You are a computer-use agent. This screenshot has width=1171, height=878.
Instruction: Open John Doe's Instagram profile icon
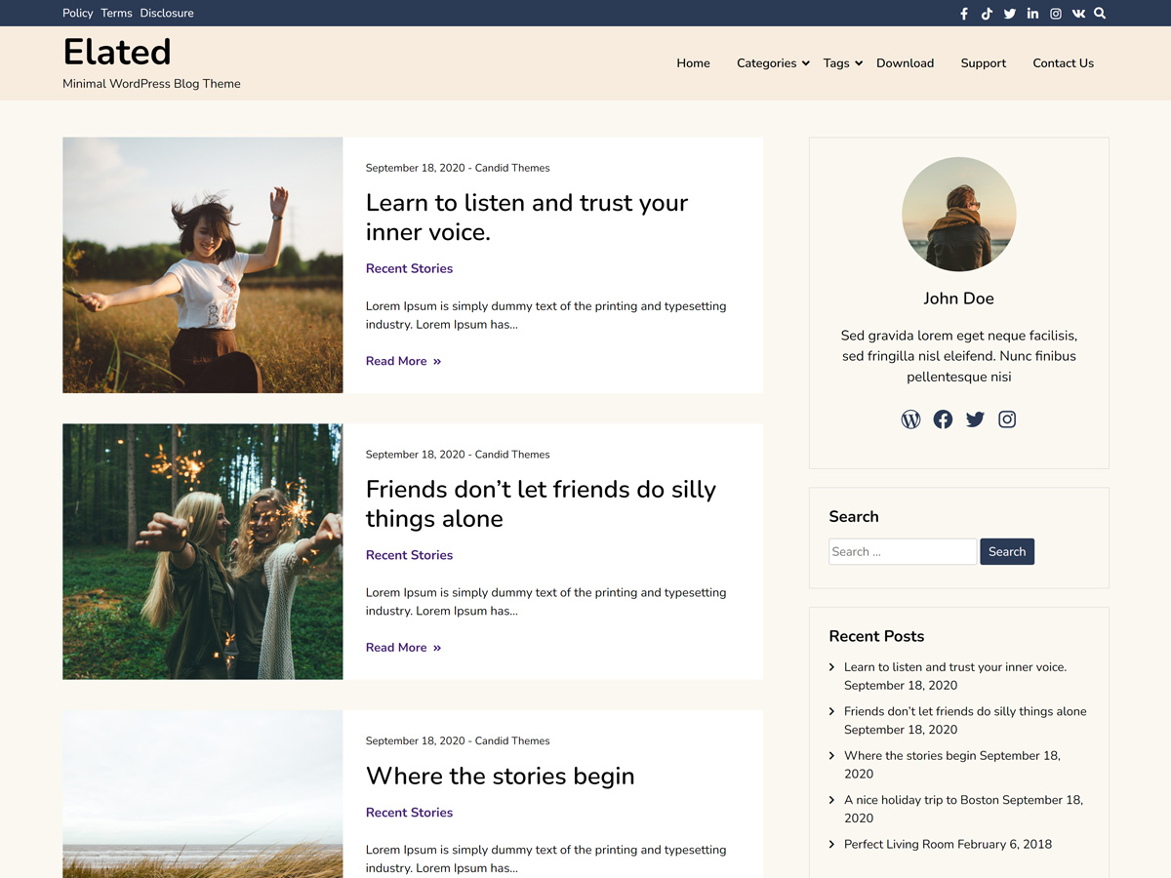(x=1007, y=419)
